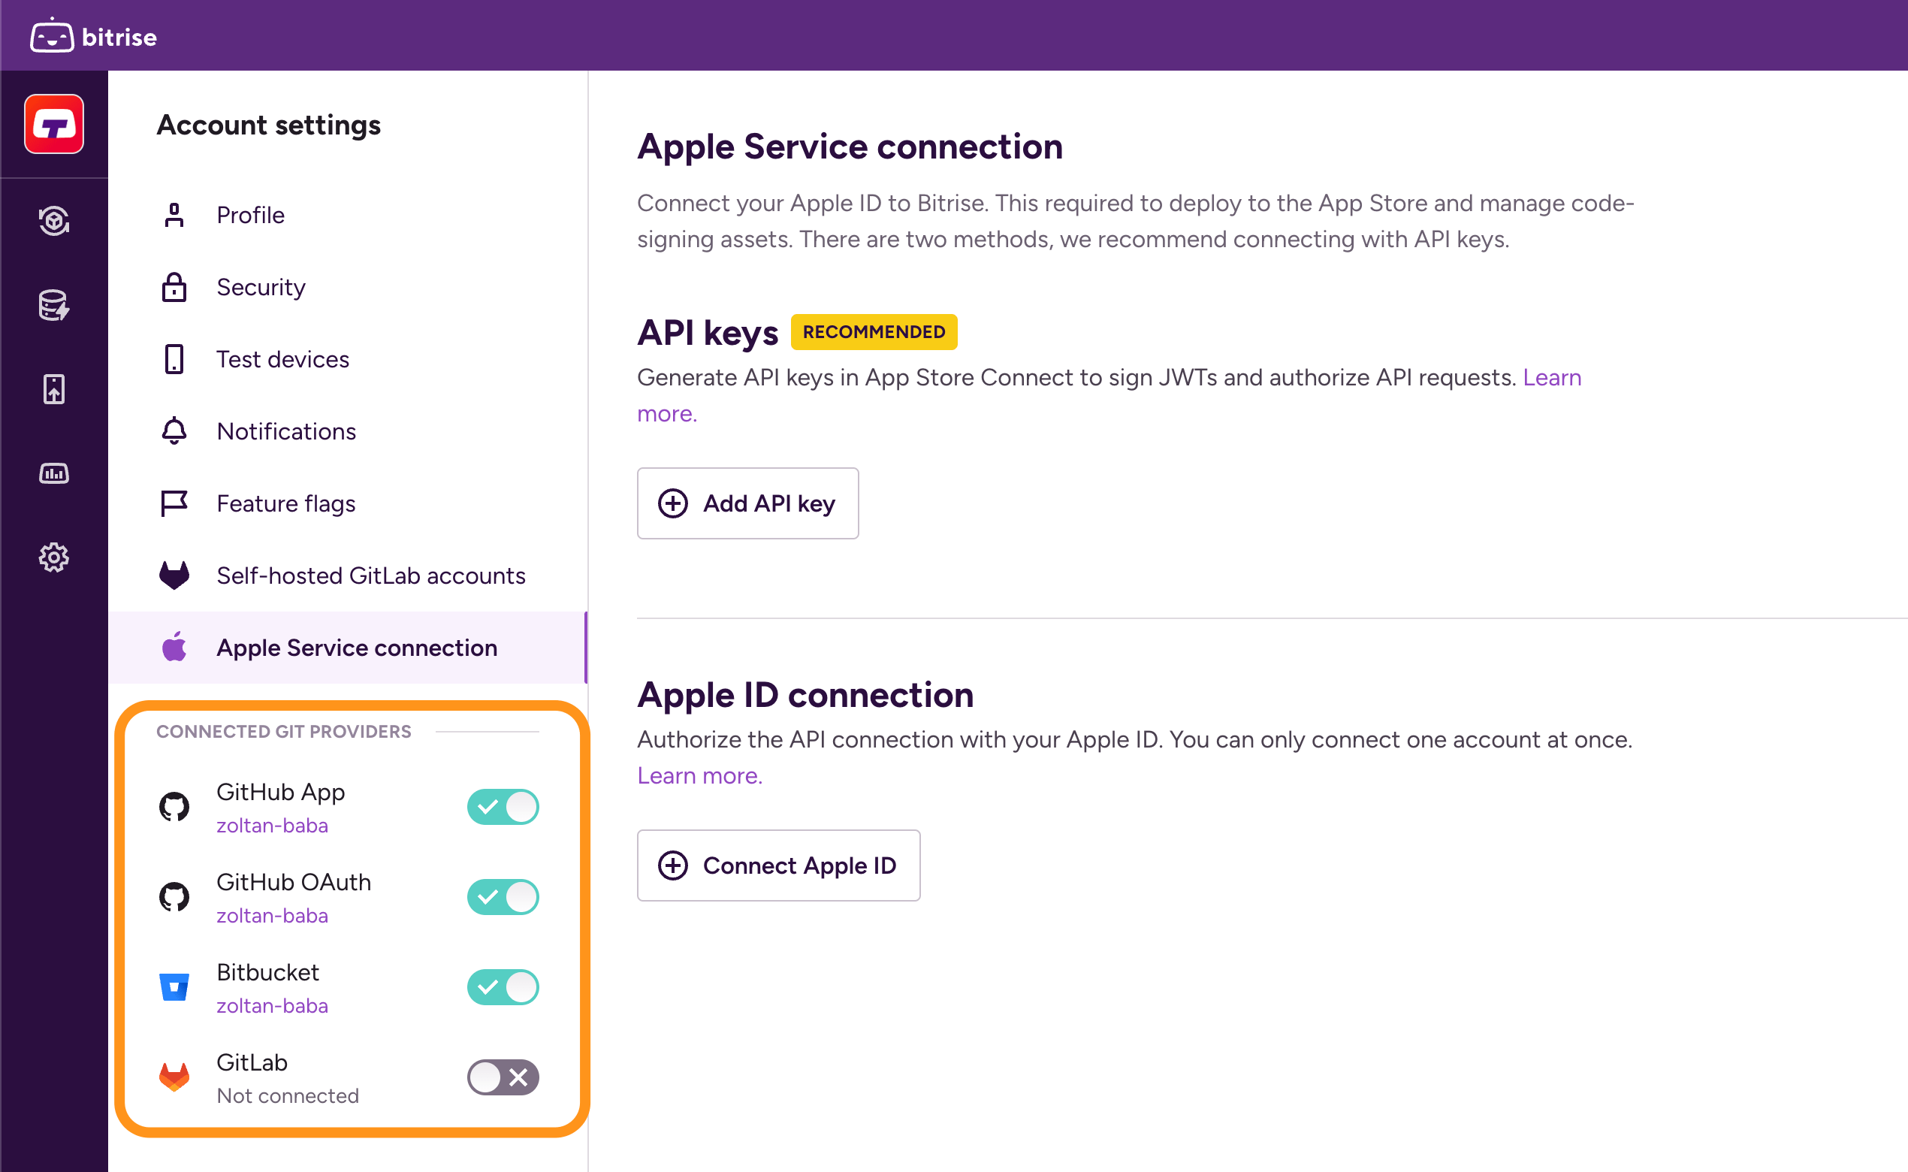Open the Profile settings page
Viewport: 1908px width, 1172px height.
[348, 215]
